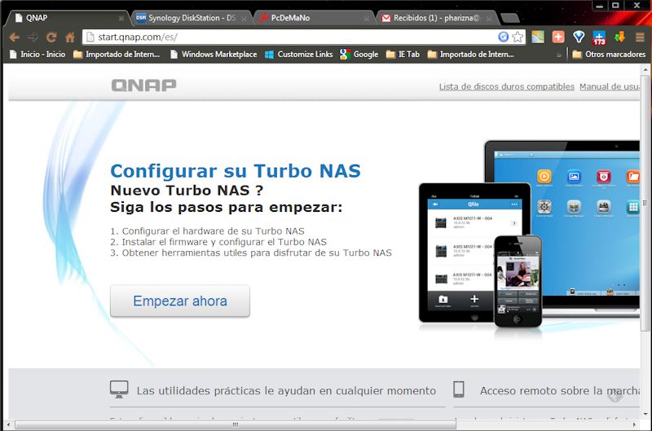Open the Google bookmark
The image size is (652, 431).
click(x=359, y=55)
